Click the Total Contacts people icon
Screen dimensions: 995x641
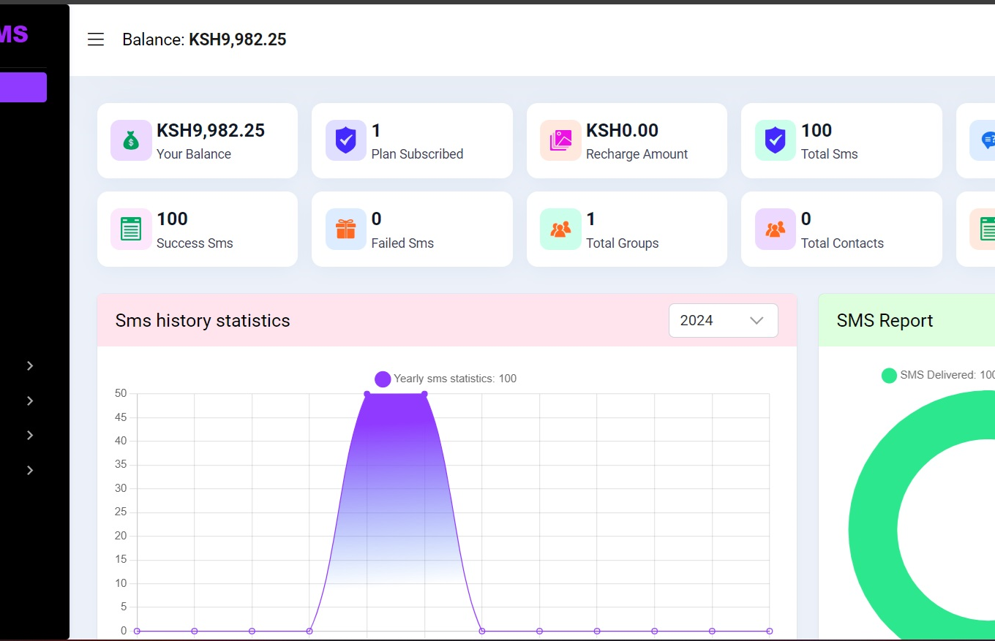pos(775,229)
